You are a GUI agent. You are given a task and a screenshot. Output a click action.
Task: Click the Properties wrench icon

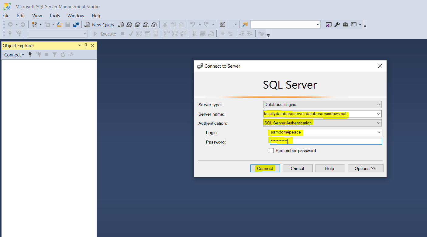coord(337,25)
